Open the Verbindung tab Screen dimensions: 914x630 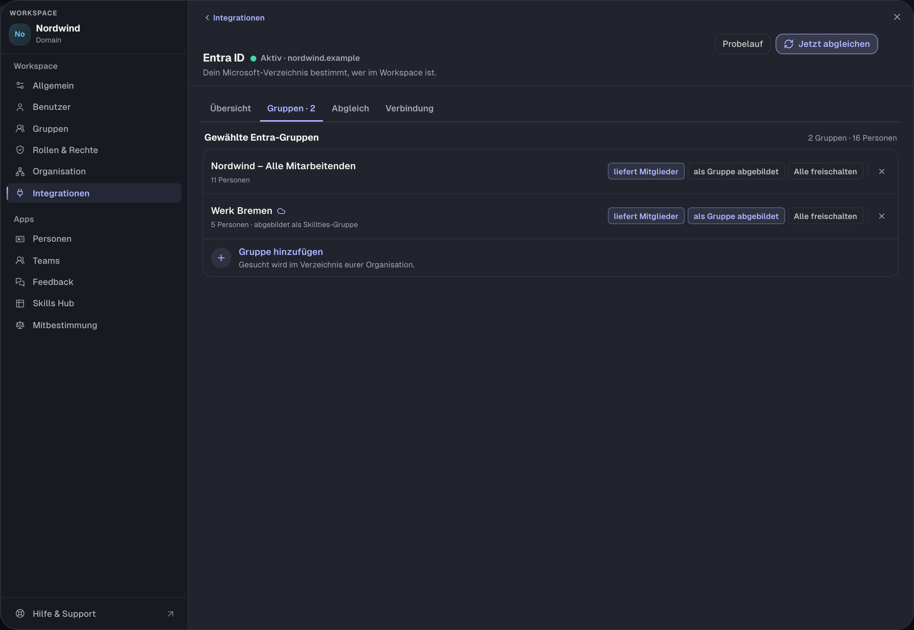(409, 108)
